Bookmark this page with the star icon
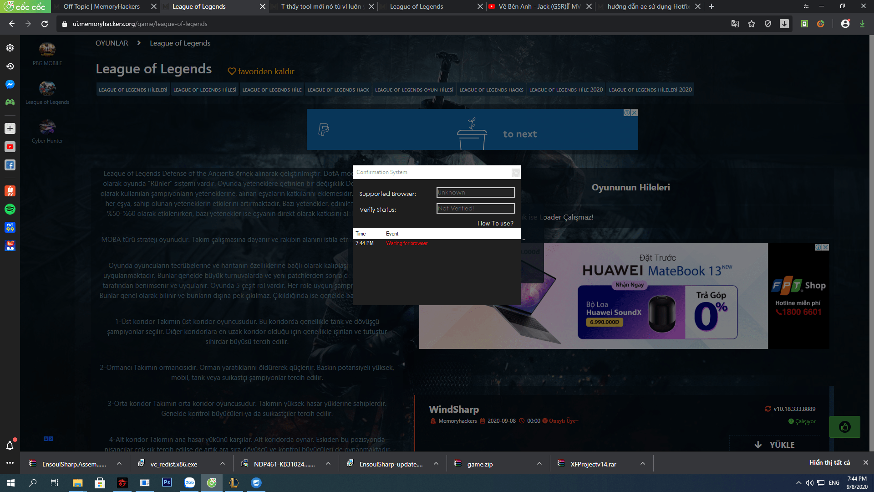874x492 pixels. 752,24
